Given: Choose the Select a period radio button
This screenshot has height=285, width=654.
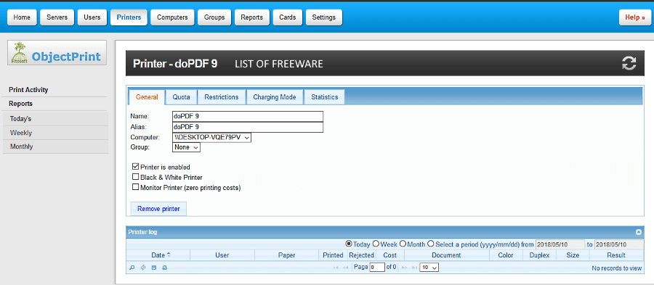Looking at the screenshot, I should (x=431, y=244).
